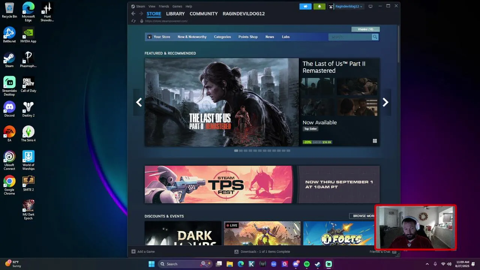
Task: Click the store search magnifier button
Action: pyautogui.click(x=375, y=37)
